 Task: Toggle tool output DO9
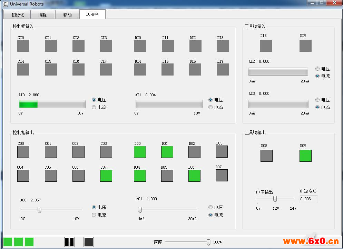point(305,156)
